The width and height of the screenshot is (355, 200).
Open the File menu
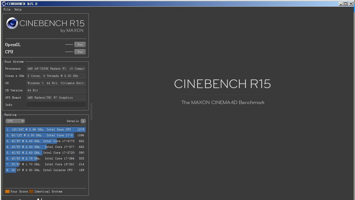tap(7, 9)
